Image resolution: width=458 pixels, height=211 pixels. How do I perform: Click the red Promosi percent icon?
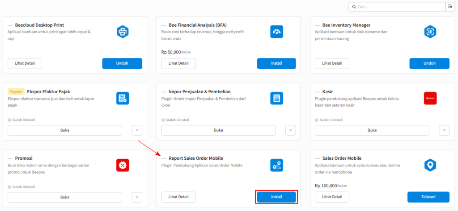[123, 165]
